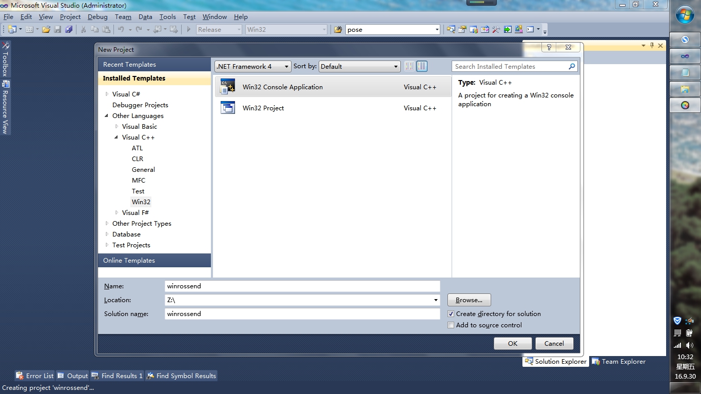Viewport: 701px width, 394px height.
Task: Click the search magnifier in Installed Templates box
Action: pos(572,67)
